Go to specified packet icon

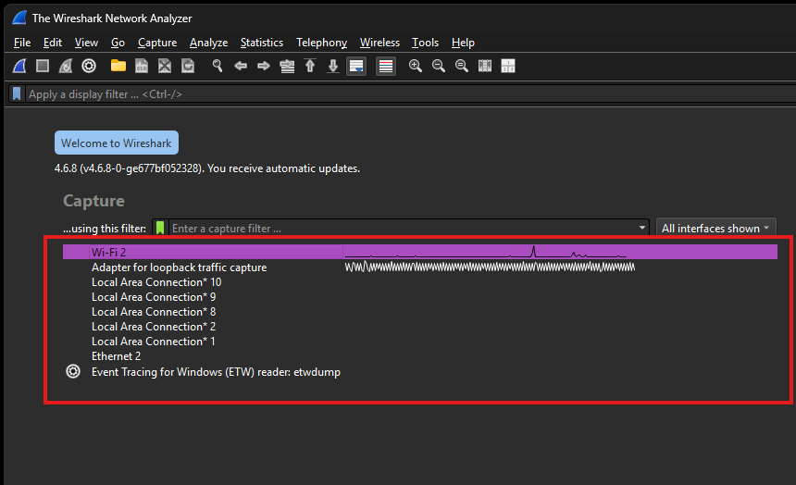coord(287,66)
